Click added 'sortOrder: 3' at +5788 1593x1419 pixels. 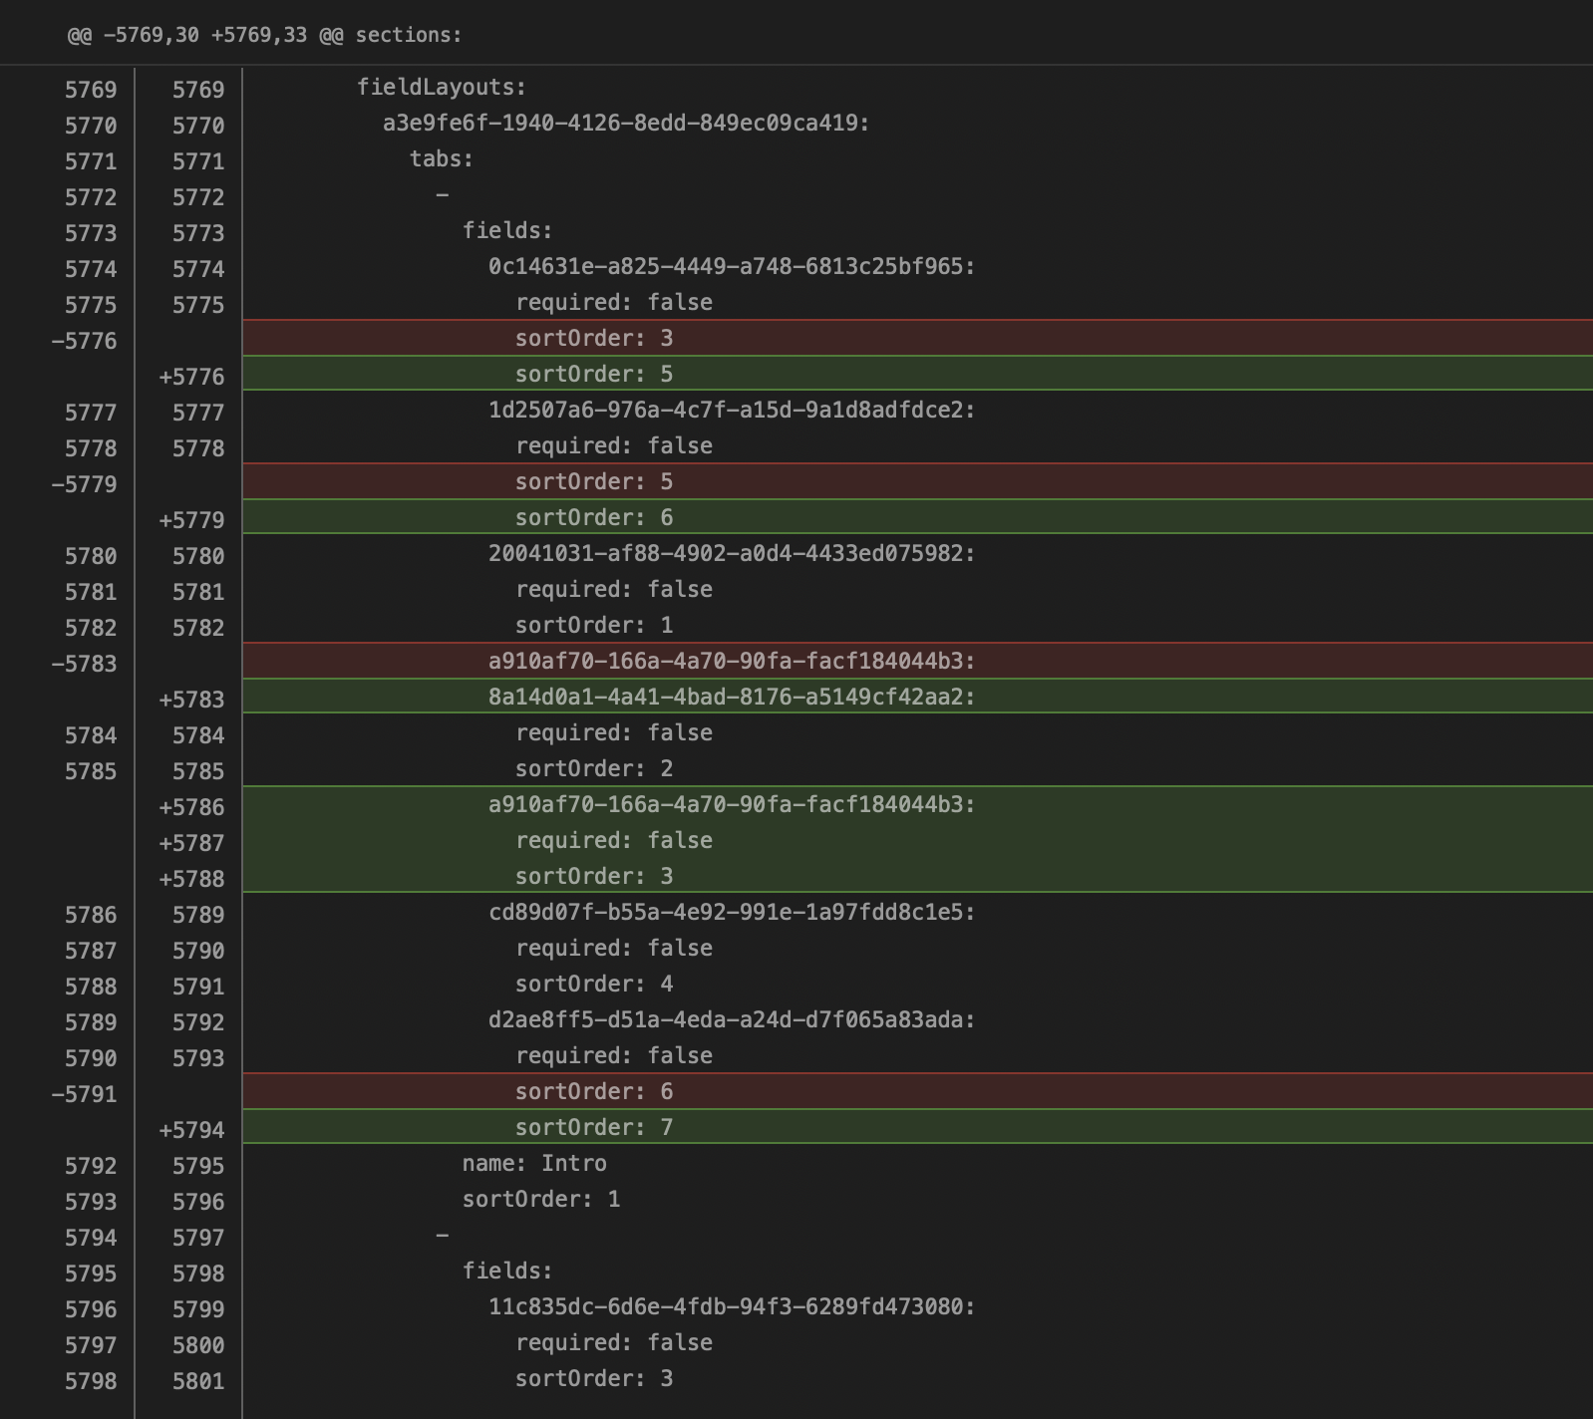[594, 877]
